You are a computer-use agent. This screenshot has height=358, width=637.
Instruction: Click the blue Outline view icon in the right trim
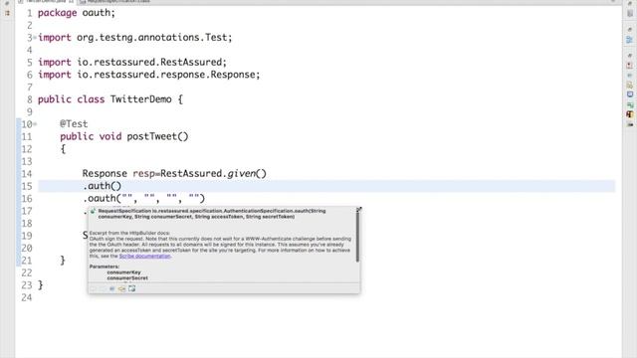[x=630, y=40]
